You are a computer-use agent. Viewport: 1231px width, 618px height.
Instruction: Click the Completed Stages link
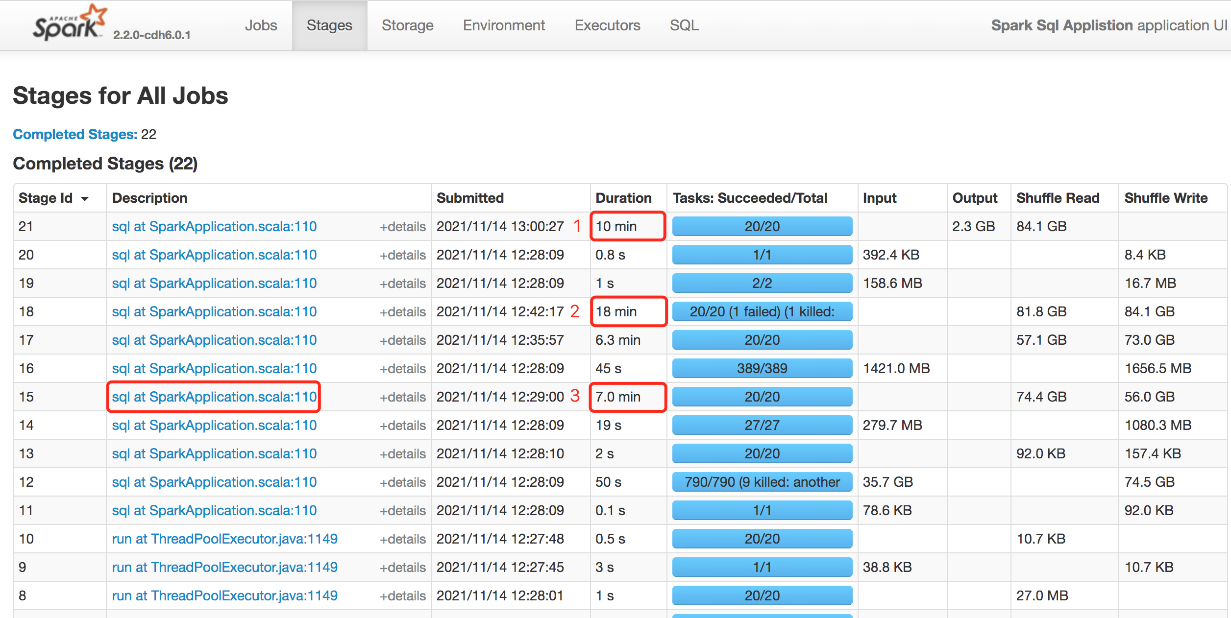(75, 134)
